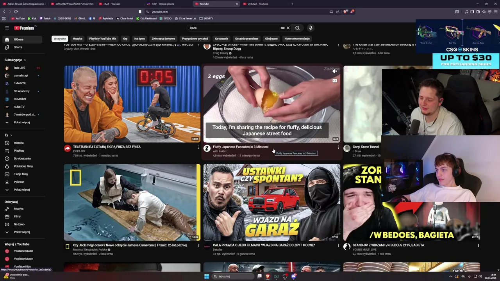Open National Geographic Polska channel link

pyautogui.click(x=90, y=250)
